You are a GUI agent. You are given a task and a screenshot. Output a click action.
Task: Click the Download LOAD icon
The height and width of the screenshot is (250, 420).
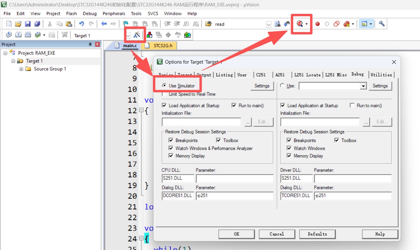click(65, 35)
